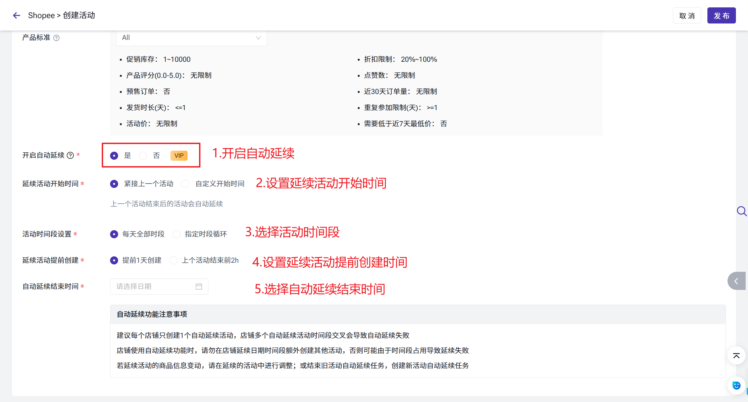Click the 重复参加限制(天): >=1 entry

[401, 108]
